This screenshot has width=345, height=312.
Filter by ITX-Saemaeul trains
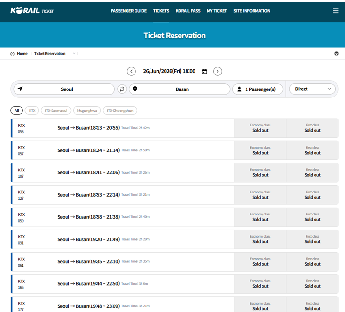tap(56, 111)
